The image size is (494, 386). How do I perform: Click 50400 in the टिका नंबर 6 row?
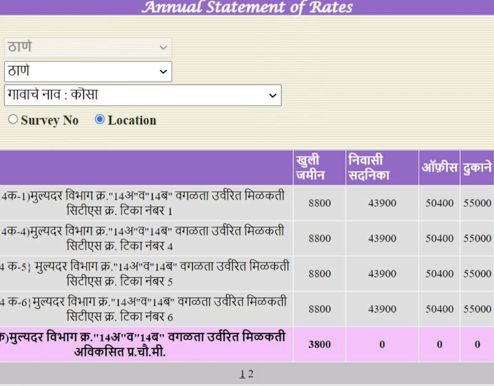coord(440,309)
